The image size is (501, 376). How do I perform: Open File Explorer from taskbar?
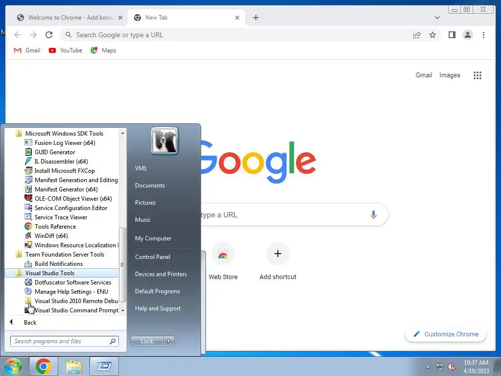tap(74, 366)
